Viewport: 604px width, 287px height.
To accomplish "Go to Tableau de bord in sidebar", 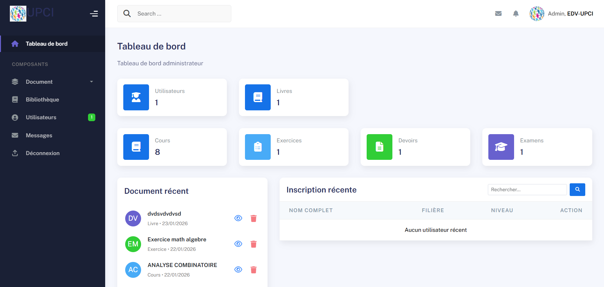I will pyautogui.click(x=47, y=44).
